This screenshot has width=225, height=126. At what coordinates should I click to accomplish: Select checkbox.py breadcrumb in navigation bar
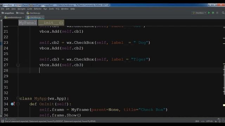click(33, 13)
